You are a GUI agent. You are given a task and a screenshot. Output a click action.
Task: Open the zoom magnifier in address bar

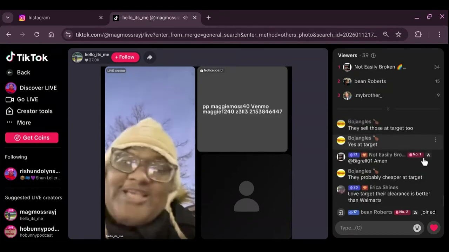(x=386, y=34)
